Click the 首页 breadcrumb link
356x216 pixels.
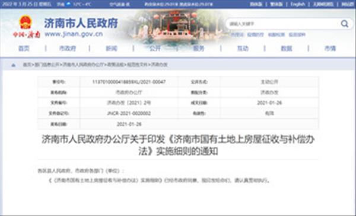[x=27, y=65]
